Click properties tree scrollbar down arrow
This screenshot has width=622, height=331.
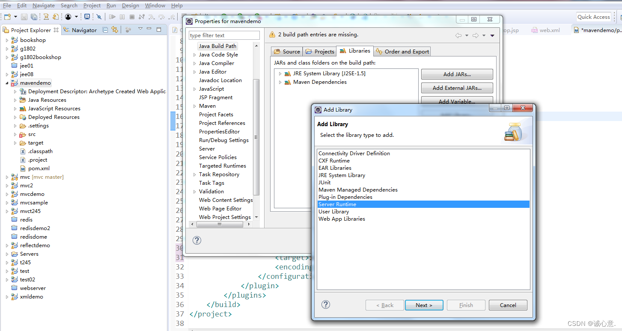point(256,217)
